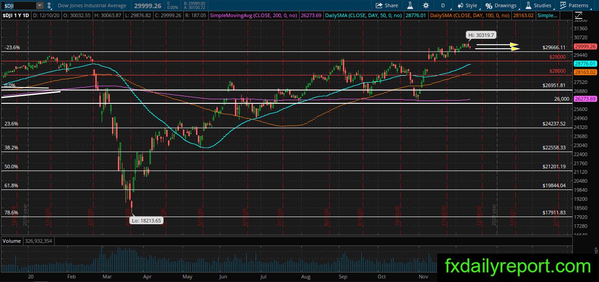The width and height of the screenshot is (599, 282).
Task: Click the $17911.83 Fibonacci level label
Action: (554, 213)
